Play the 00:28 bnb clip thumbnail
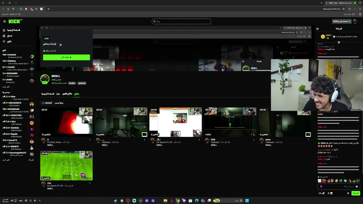This screenshot has height=204, width=363. (230, 122)
